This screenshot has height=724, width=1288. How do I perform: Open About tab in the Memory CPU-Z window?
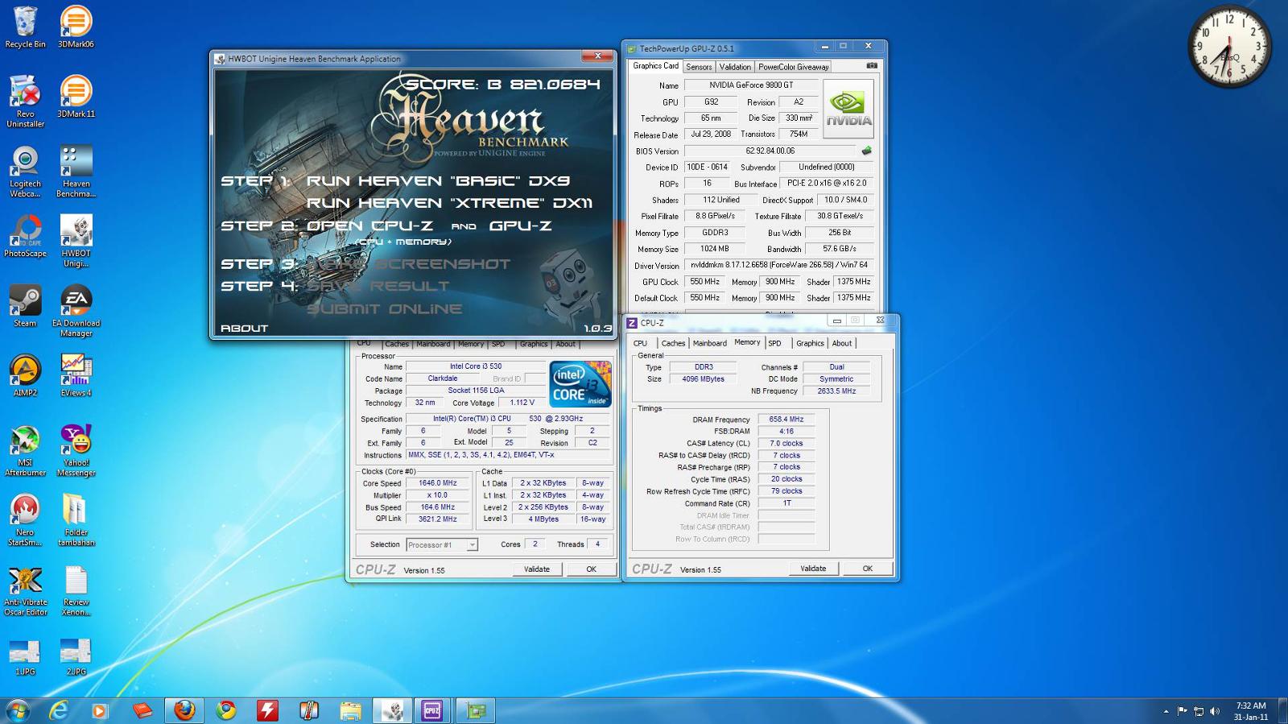(x=841, y=343)
